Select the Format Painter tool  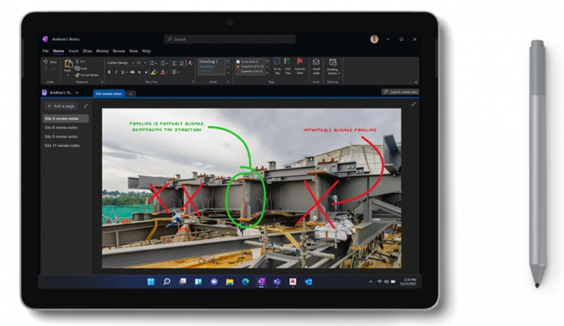pos(88,74)
